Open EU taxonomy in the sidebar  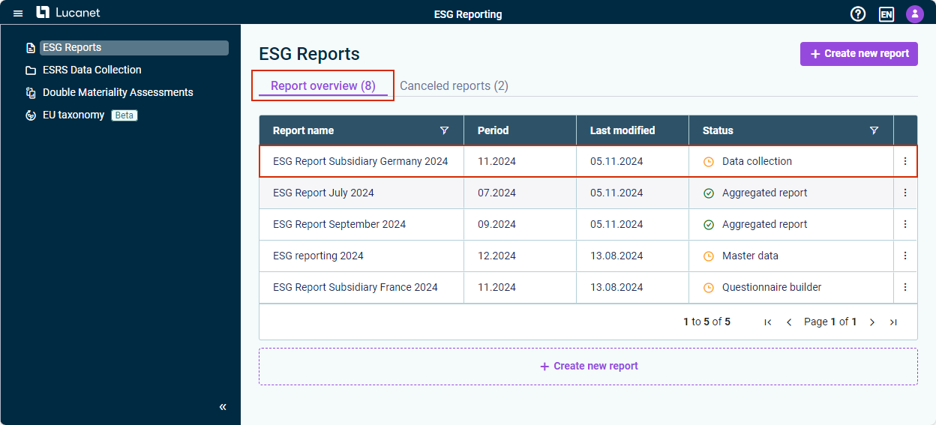point(73,115)
